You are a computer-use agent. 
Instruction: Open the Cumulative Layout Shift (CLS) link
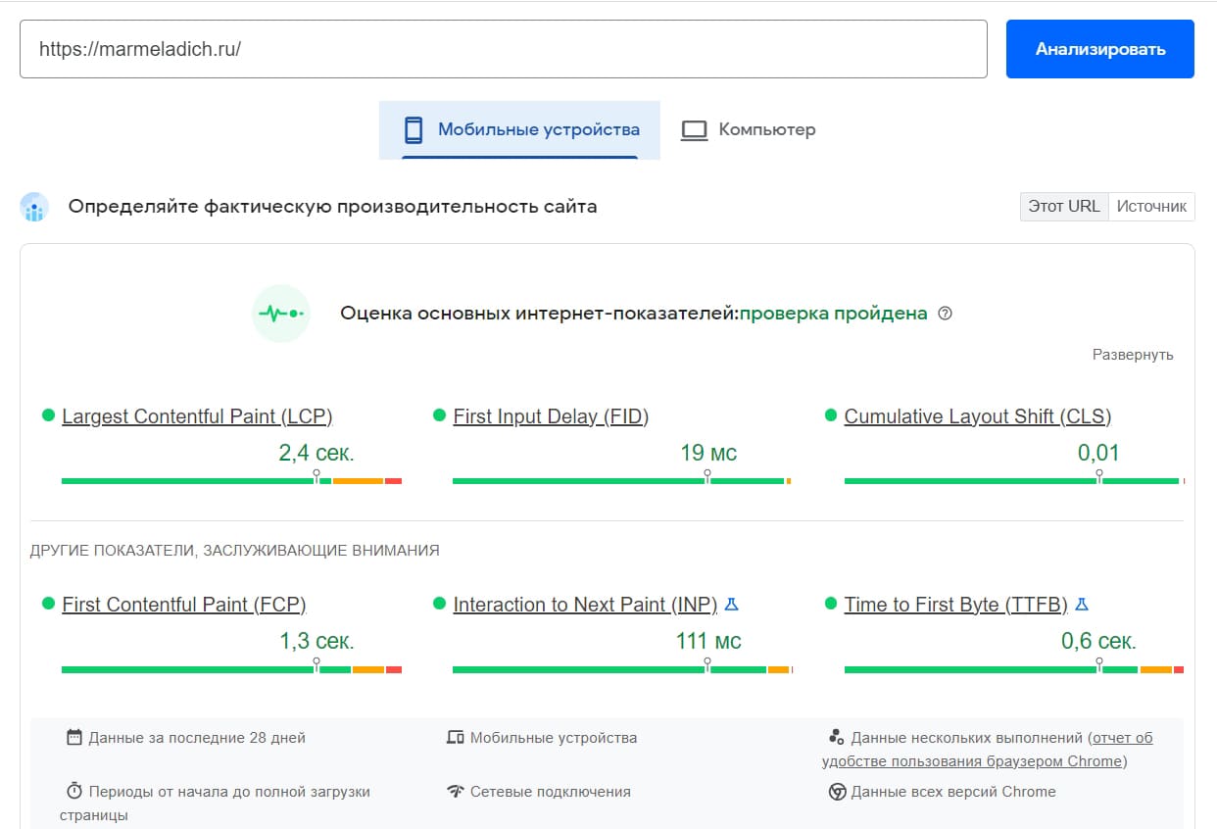click(x=977, y=416)
